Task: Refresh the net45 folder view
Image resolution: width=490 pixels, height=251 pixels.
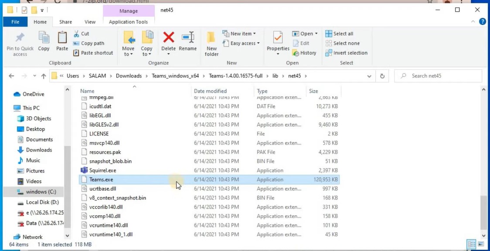Action: (x=382, y=75)
